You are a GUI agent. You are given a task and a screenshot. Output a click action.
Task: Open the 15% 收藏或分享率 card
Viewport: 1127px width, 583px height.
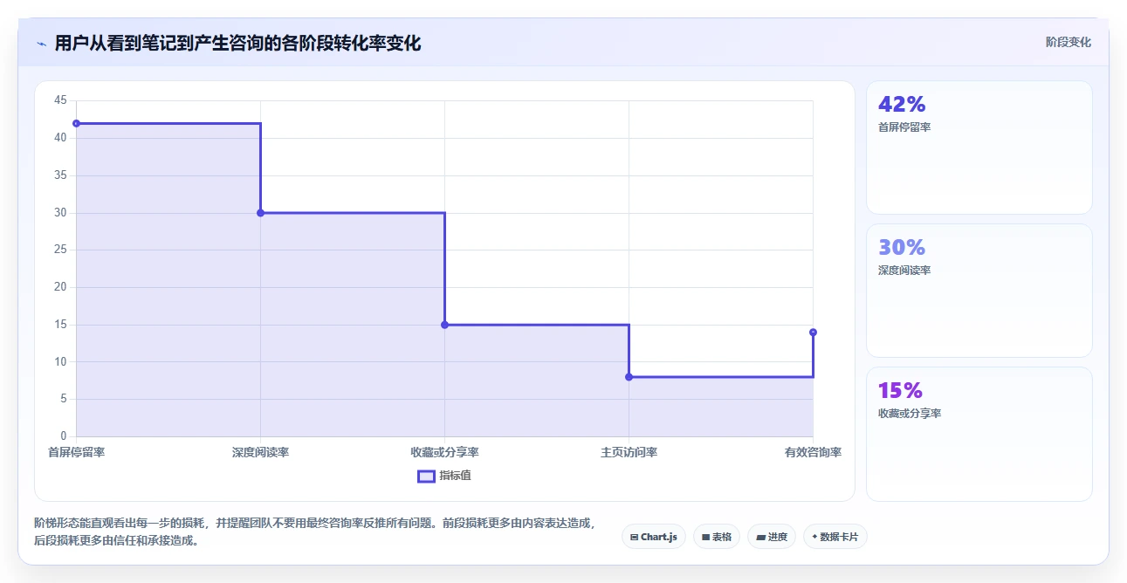pyautogui.click(x=979, y=434)
